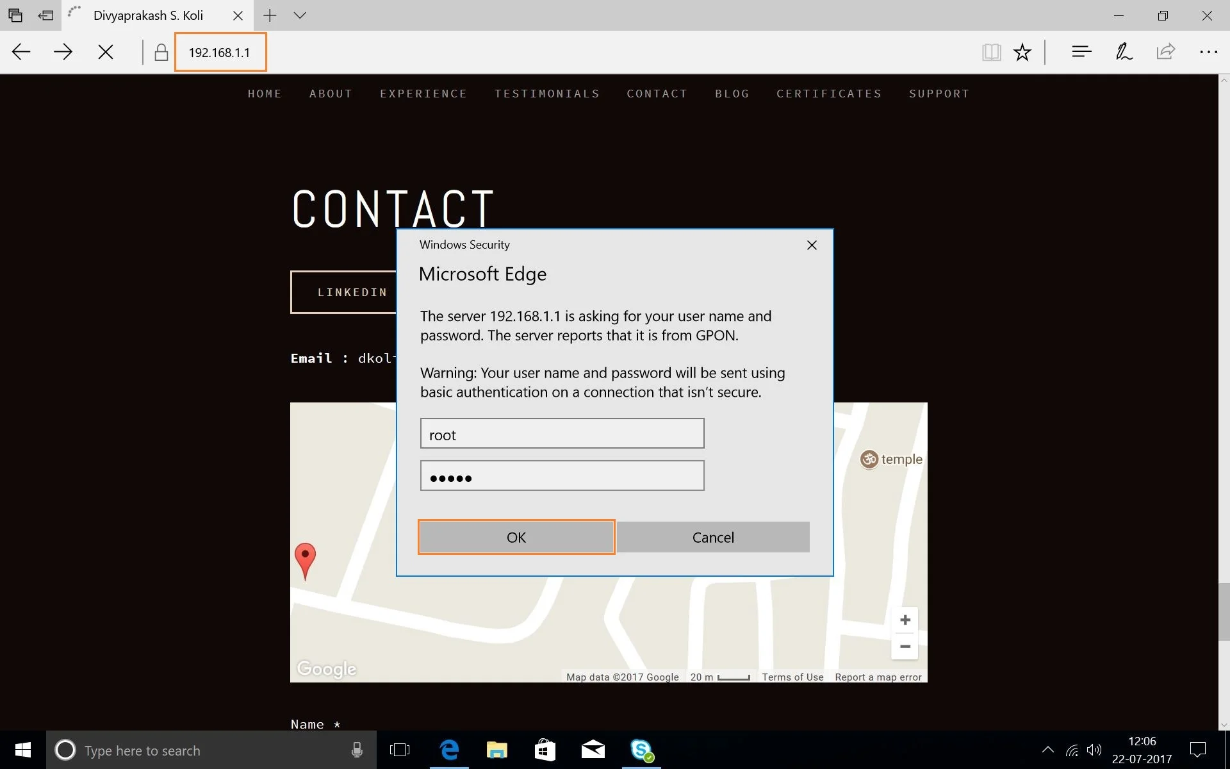Open the ABOUT menu link
The height and width of the screenshot is (769, 1230).
click(x=331, y=94)
